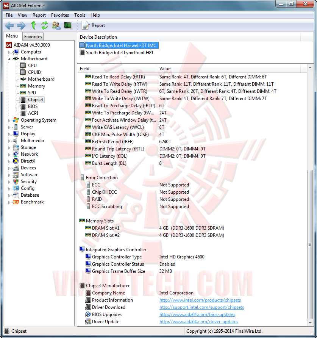Click the Field column header

point(118,69)
